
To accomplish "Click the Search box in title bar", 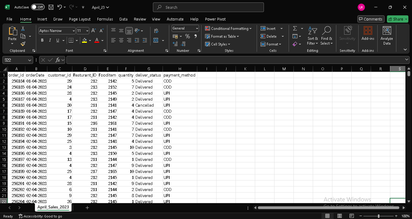I will click(208, 7).
